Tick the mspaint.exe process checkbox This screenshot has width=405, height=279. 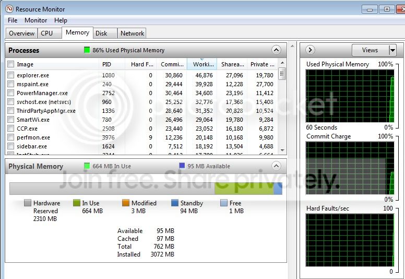tap(10, 84)
